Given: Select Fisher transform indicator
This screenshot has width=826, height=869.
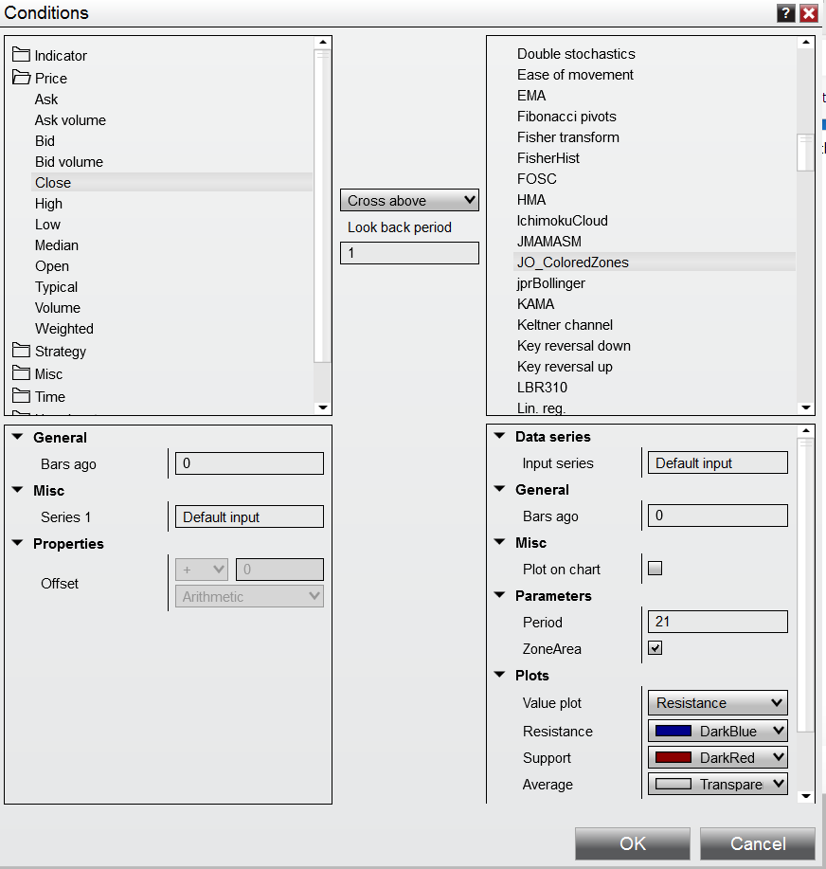Looking at the screenshot, I should tap(567, 137).
